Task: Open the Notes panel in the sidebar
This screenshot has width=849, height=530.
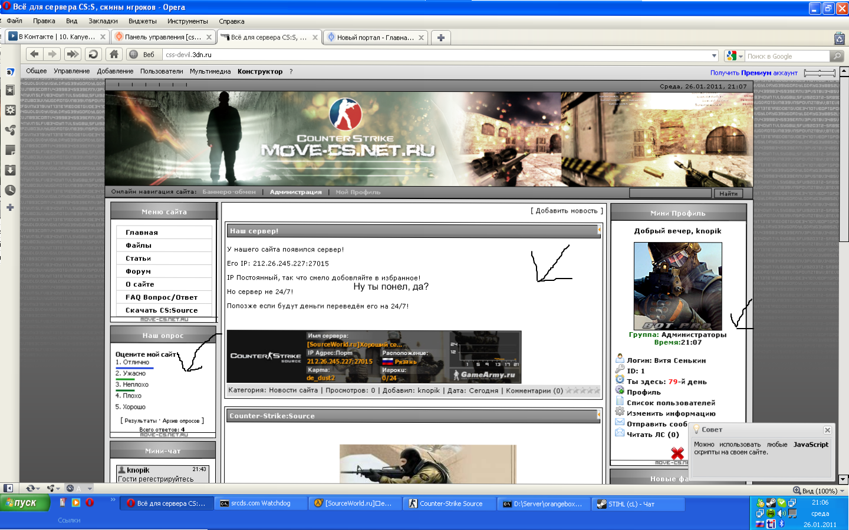Action: click(x=10, y=150)
